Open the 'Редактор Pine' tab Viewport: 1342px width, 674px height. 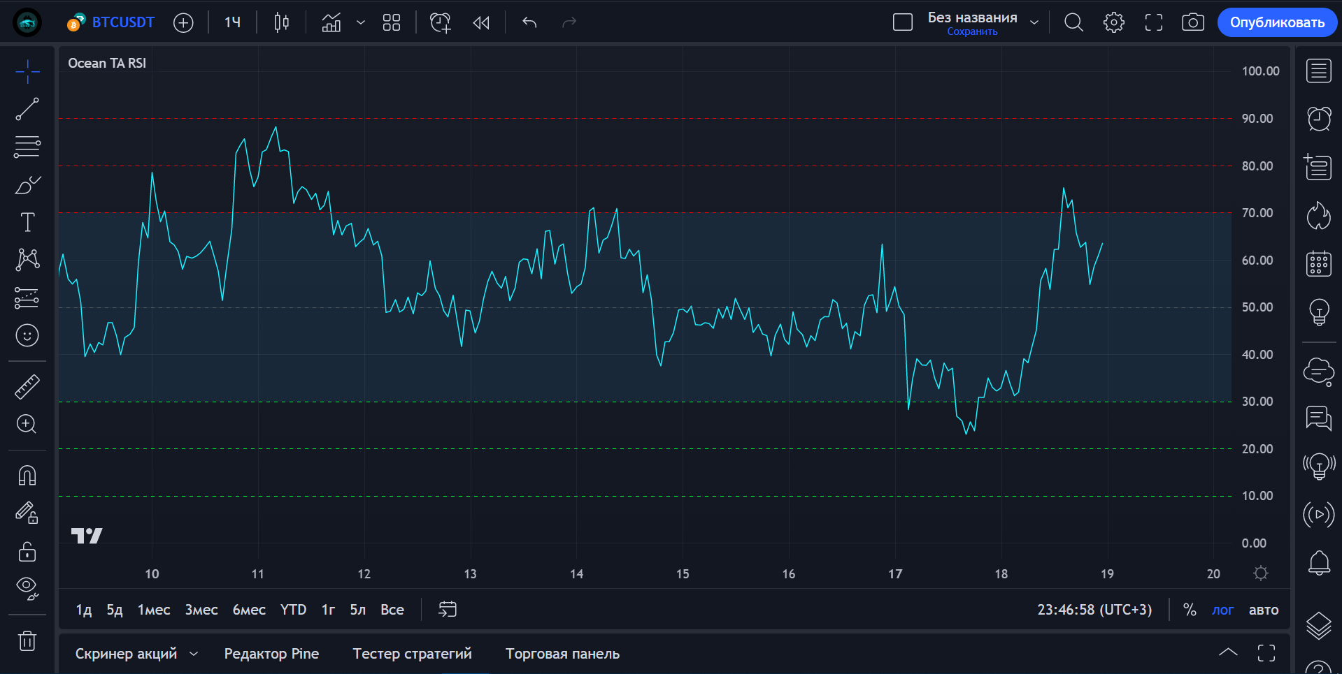pos(271,654)
